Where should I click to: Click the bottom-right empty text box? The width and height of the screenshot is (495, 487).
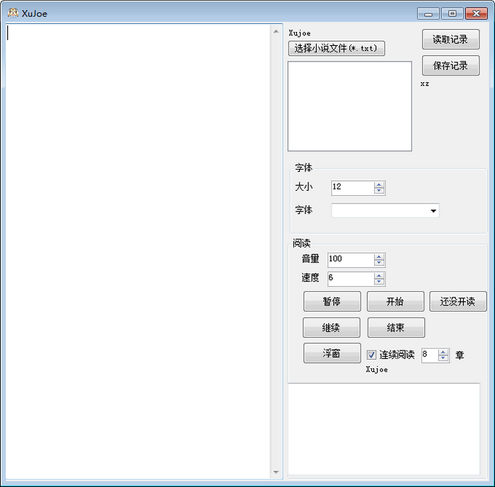click(384, 429)
